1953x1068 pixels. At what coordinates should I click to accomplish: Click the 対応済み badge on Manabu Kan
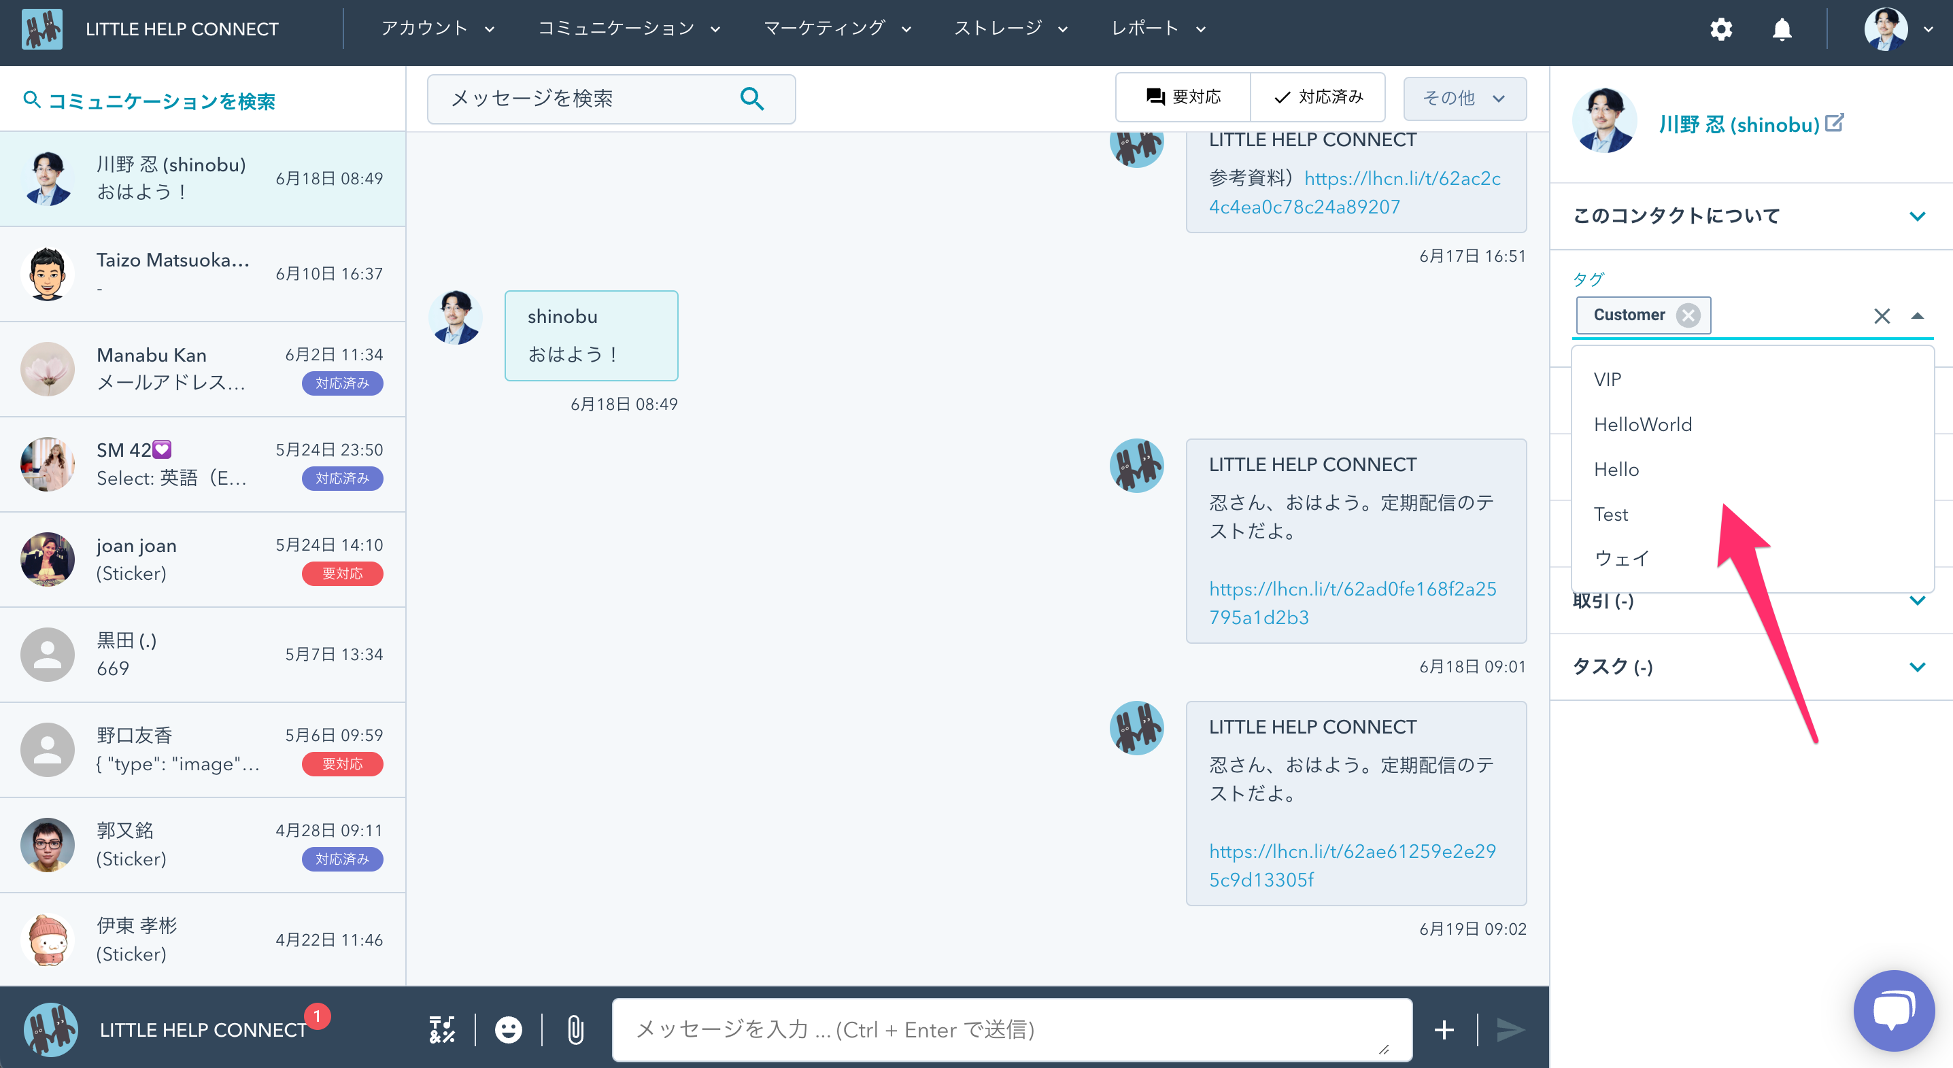click(342, 383)
